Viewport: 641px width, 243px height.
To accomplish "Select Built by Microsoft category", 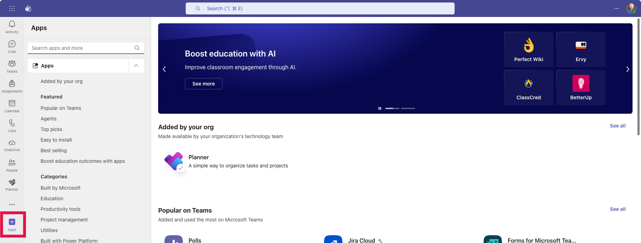I will click(60, 188).
